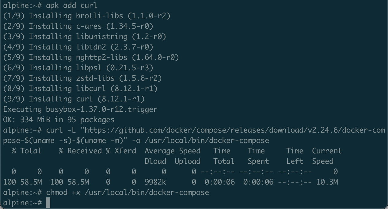Click the busybox trigger execution line
388x209 pixels.
click(80, 109)
